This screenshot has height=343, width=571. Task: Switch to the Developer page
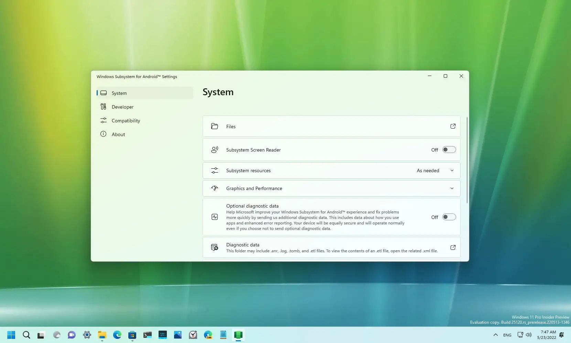[x=122, y=107]
